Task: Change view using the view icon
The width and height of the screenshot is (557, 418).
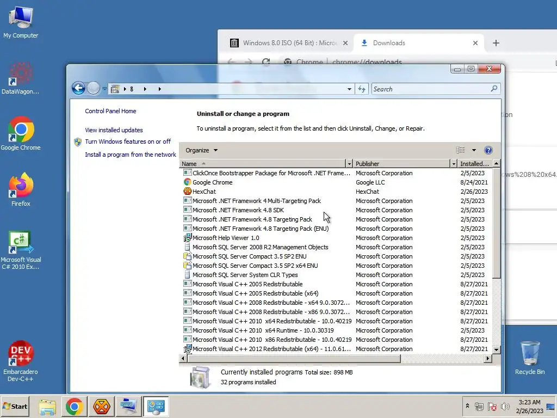Action: (460, 150)
